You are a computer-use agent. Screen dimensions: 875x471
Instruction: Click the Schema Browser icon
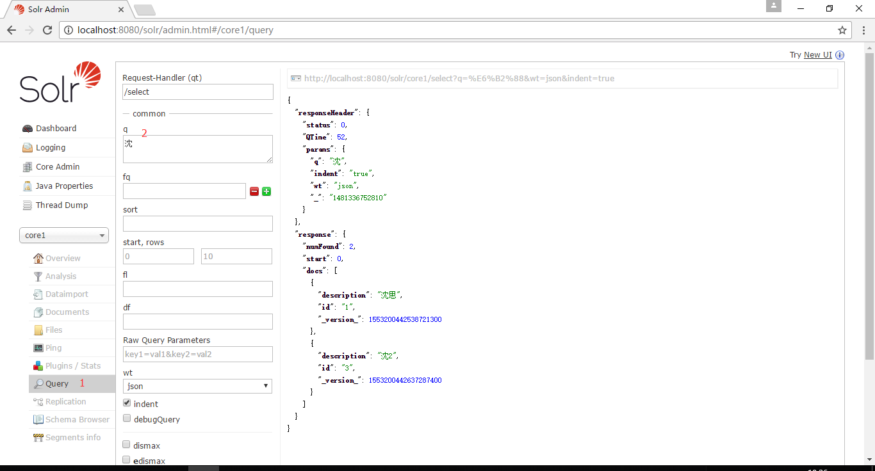(x=38, y=420)
